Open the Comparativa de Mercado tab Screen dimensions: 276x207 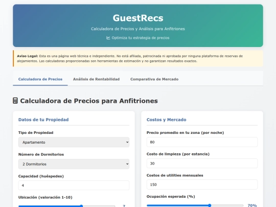pyautogui.click(x=154, y=79)
